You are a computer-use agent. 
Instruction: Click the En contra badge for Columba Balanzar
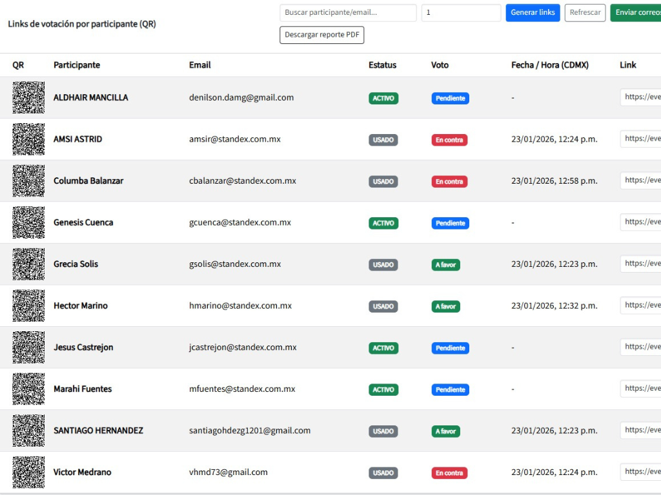tap(449, 182)
